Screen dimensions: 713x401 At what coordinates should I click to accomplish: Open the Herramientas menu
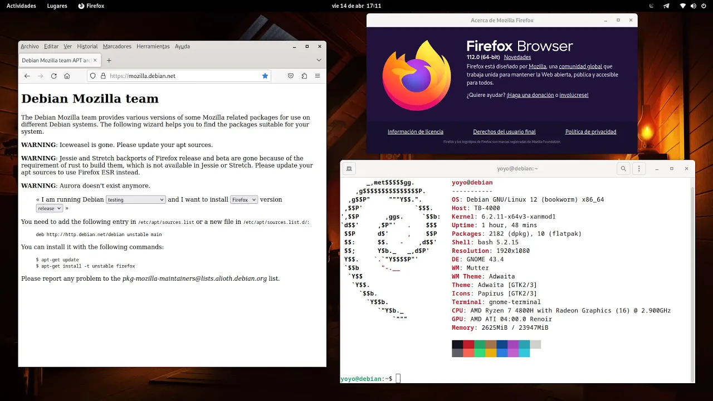(x=153, y=46)
